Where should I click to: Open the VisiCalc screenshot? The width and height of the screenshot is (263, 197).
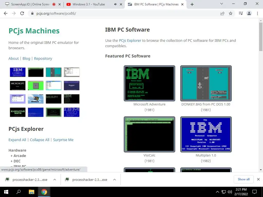[149, 134]
